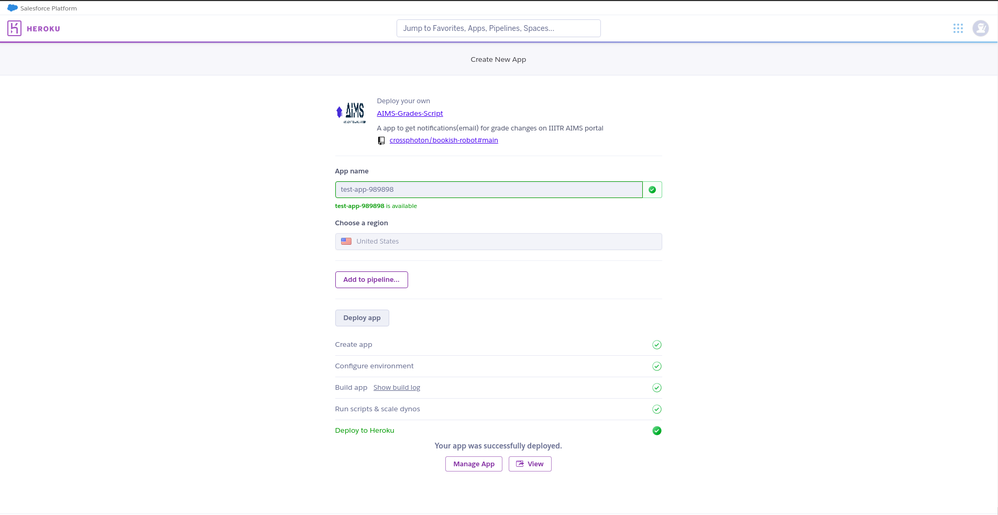Focus the Jump to Favorites search box
998x515 pixels.
coord(498,28)
